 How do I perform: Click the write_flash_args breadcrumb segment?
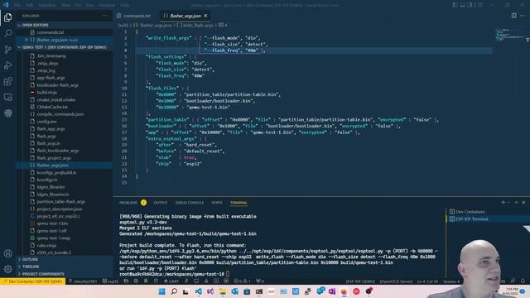(197, 25)
